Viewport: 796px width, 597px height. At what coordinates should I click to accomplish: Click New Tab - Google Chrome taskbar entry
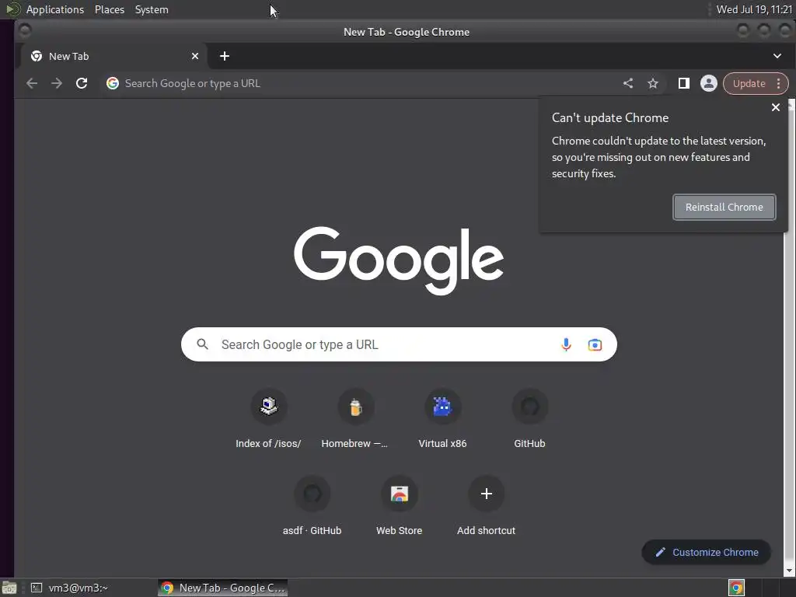click(x=223, y=588)
